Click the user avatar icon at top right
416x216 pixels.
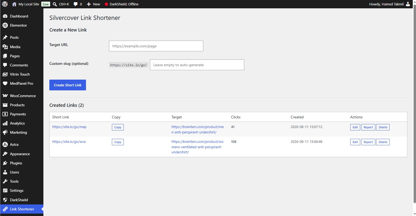[x=408, y=4]
